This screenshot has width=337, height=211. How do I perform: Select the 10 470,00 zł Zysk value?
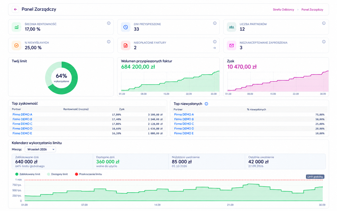[242, 67]
